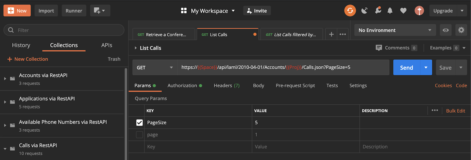Open tab options three dots menu
The width and height of the screenshot is (471, 160).
pos(343,34)
